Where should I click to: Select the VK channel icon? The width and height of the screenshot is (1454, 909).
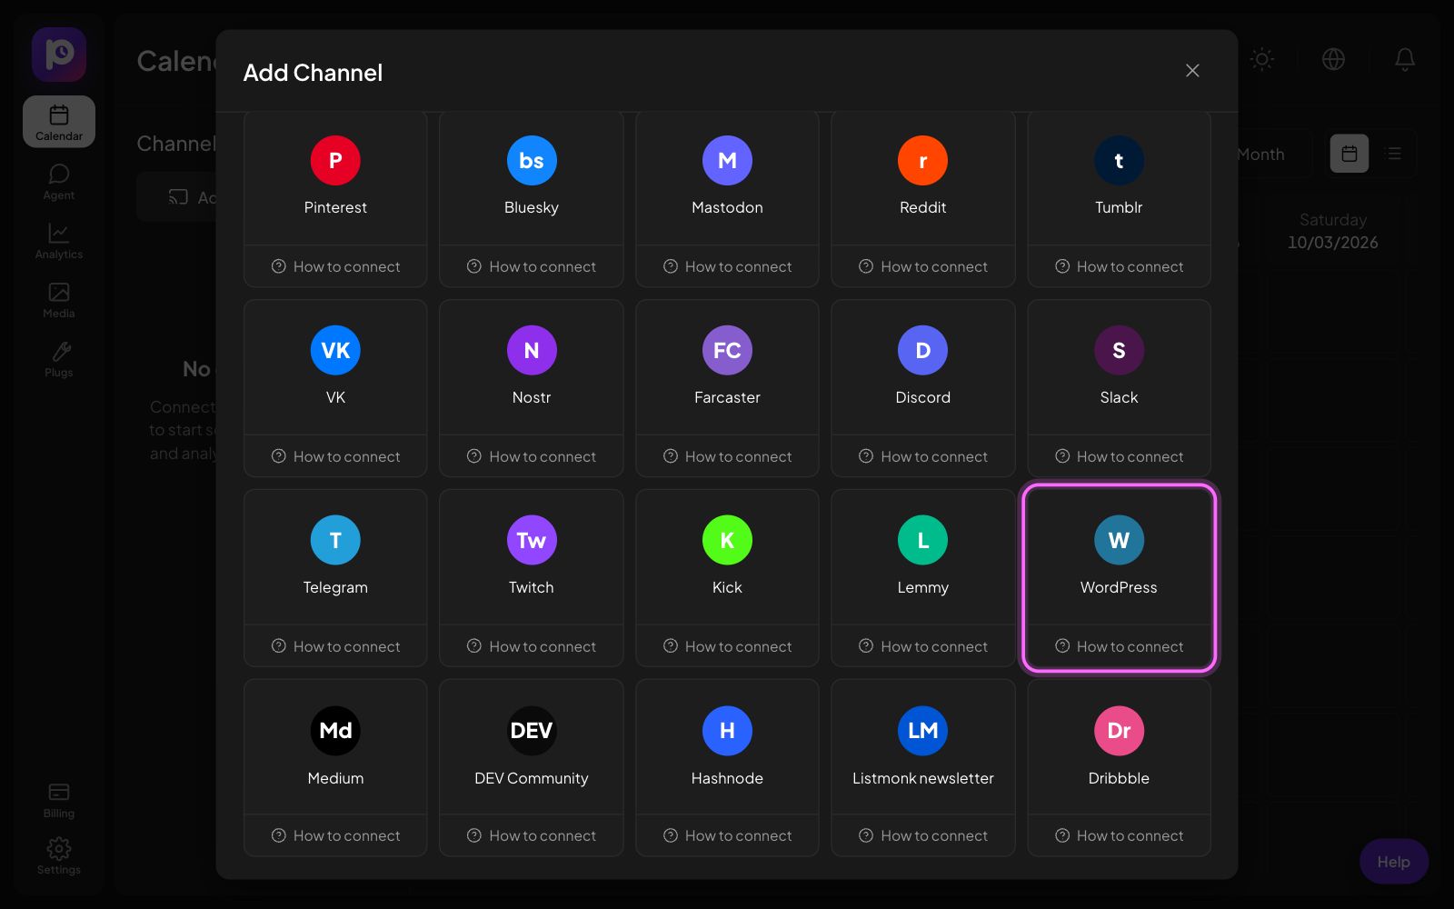[335, 351]
